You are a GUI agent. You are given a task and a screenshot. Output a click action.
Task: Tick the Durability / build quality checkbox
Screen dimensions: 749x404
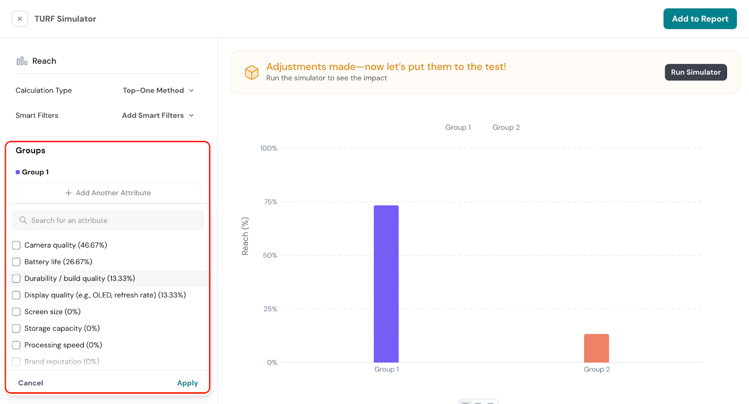pos(16,278)
